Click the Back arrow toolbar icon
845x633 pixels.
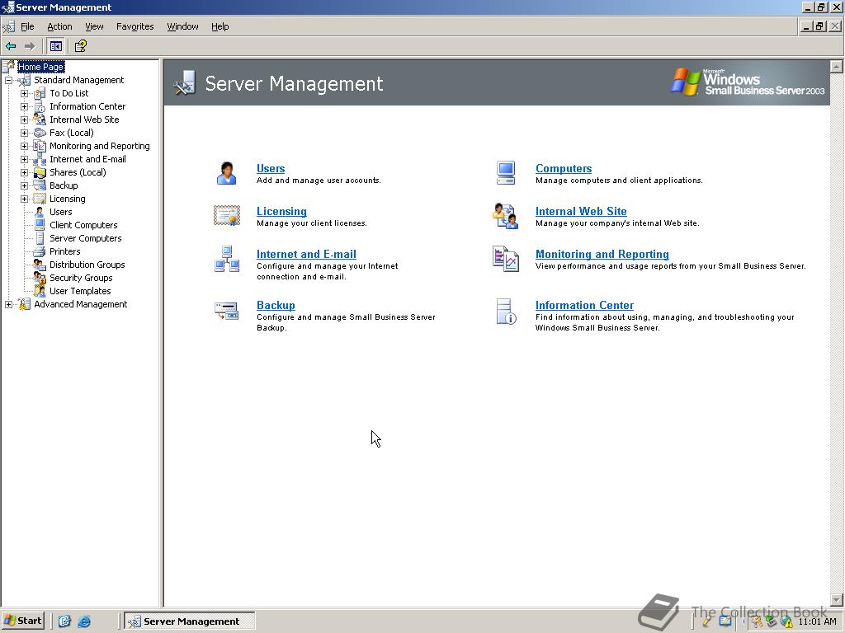[11, 46]
